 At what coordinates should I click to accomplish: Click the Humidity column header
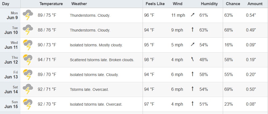coord(209,4)
